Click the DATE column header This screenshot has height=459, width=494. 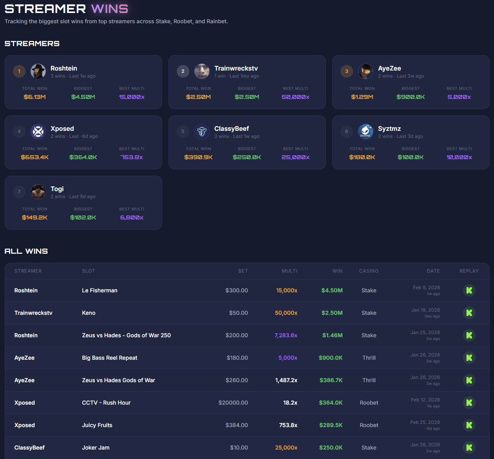(x=433, y=271)
